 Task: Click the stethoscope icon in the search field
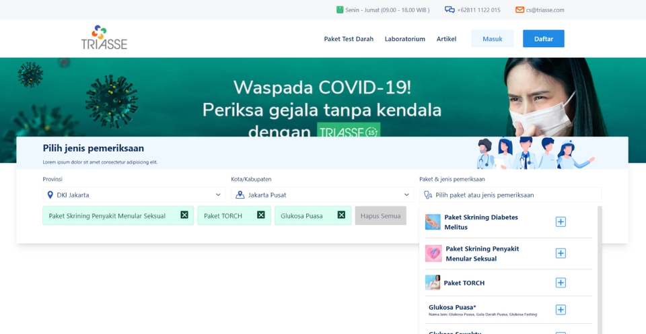[428, 195]
